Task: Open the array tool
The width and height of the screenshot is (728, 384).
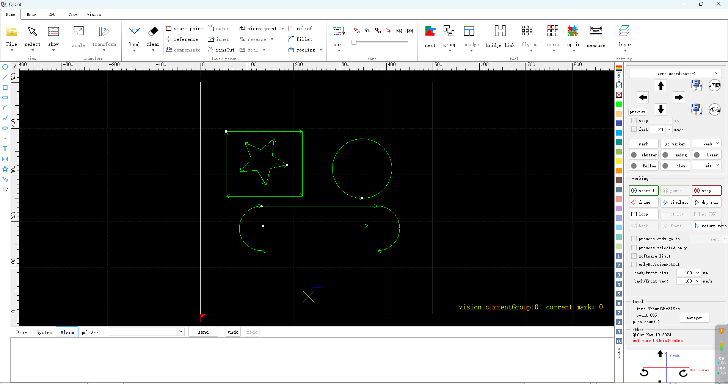Action: pos(553,31)
